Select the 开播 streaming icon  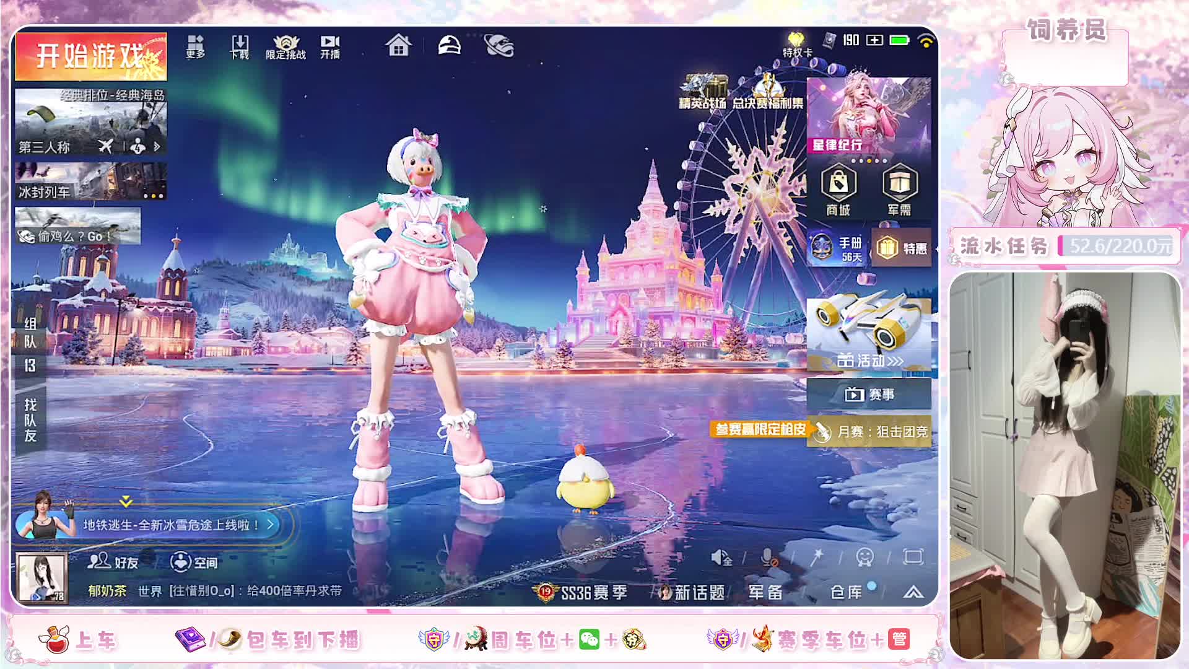(x=328, y=45)
